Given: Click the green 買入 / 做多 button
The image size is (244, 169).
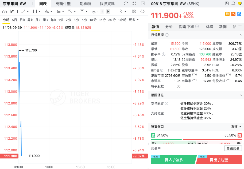Looking at the screenshot, I should (174, 160).
